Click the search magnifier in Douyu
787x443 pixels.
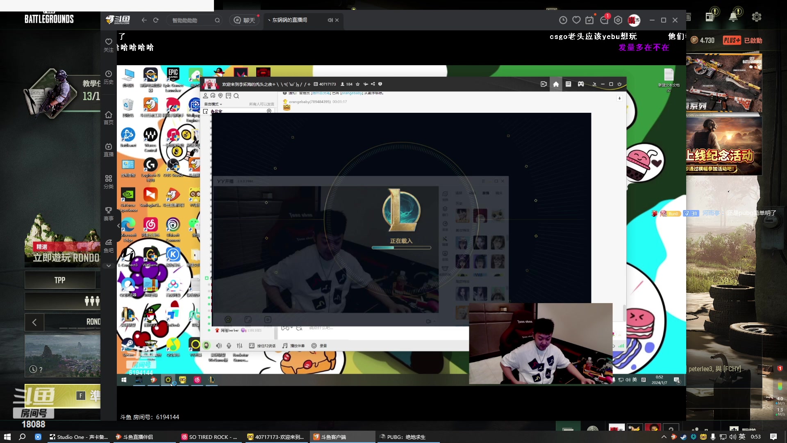click(x=217, y=20)
